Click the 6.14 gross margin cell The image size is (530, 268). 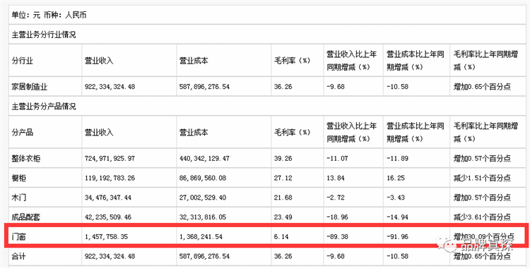click(281, 237)
